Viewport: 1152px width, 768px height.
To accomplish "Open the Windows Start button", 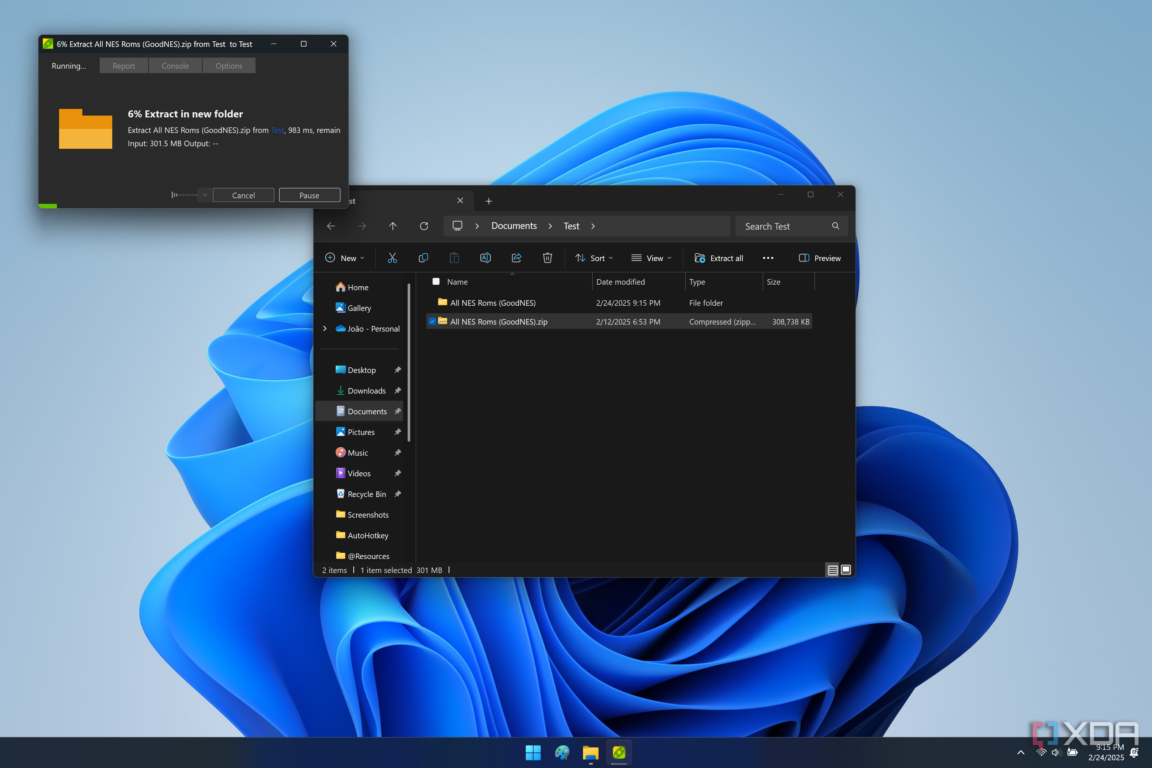I will pyautogui.click(x=533, y=752).
